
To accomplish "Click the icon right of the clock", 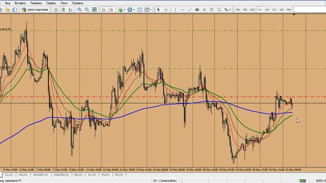I will pyautogui.click(x=140, y=10).
